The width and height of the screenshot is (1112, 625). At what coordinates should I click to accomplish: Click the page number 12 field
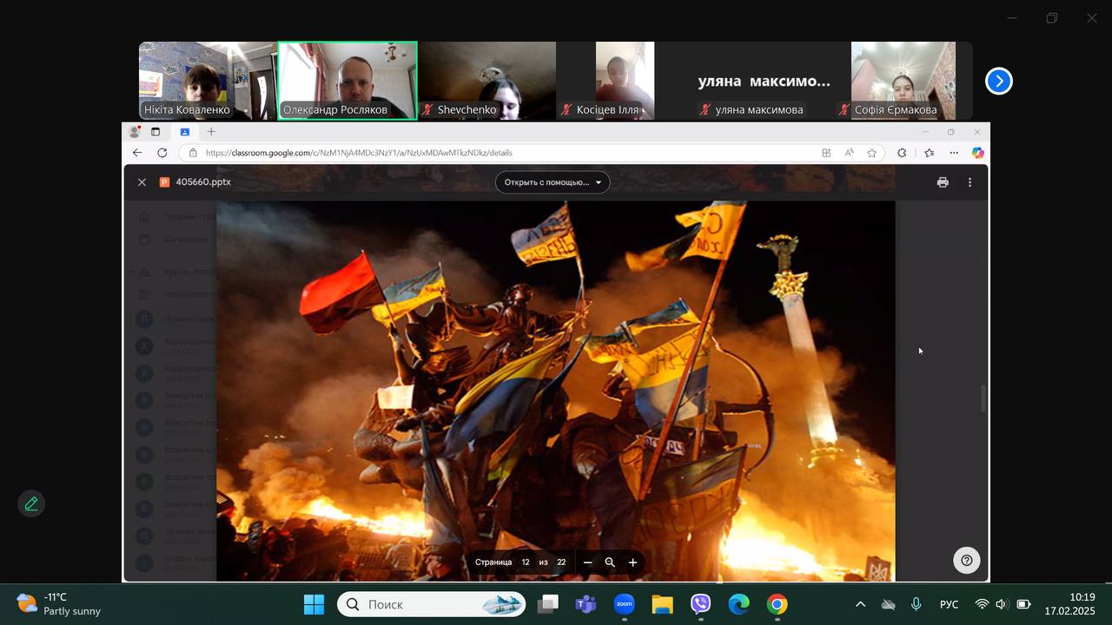click(526, 562)
